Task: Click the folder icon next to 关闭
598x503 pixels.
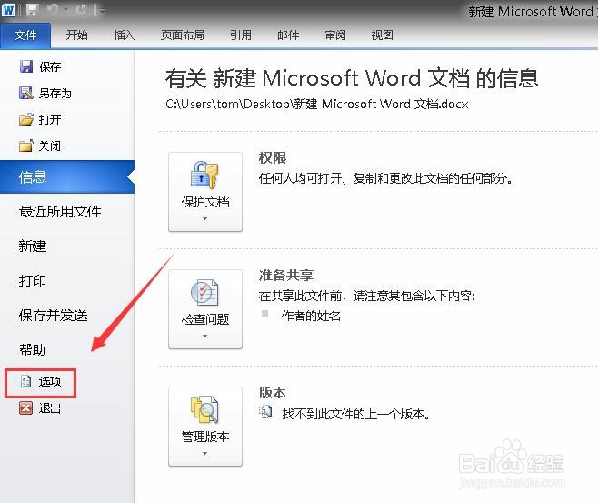Action: 26,146
